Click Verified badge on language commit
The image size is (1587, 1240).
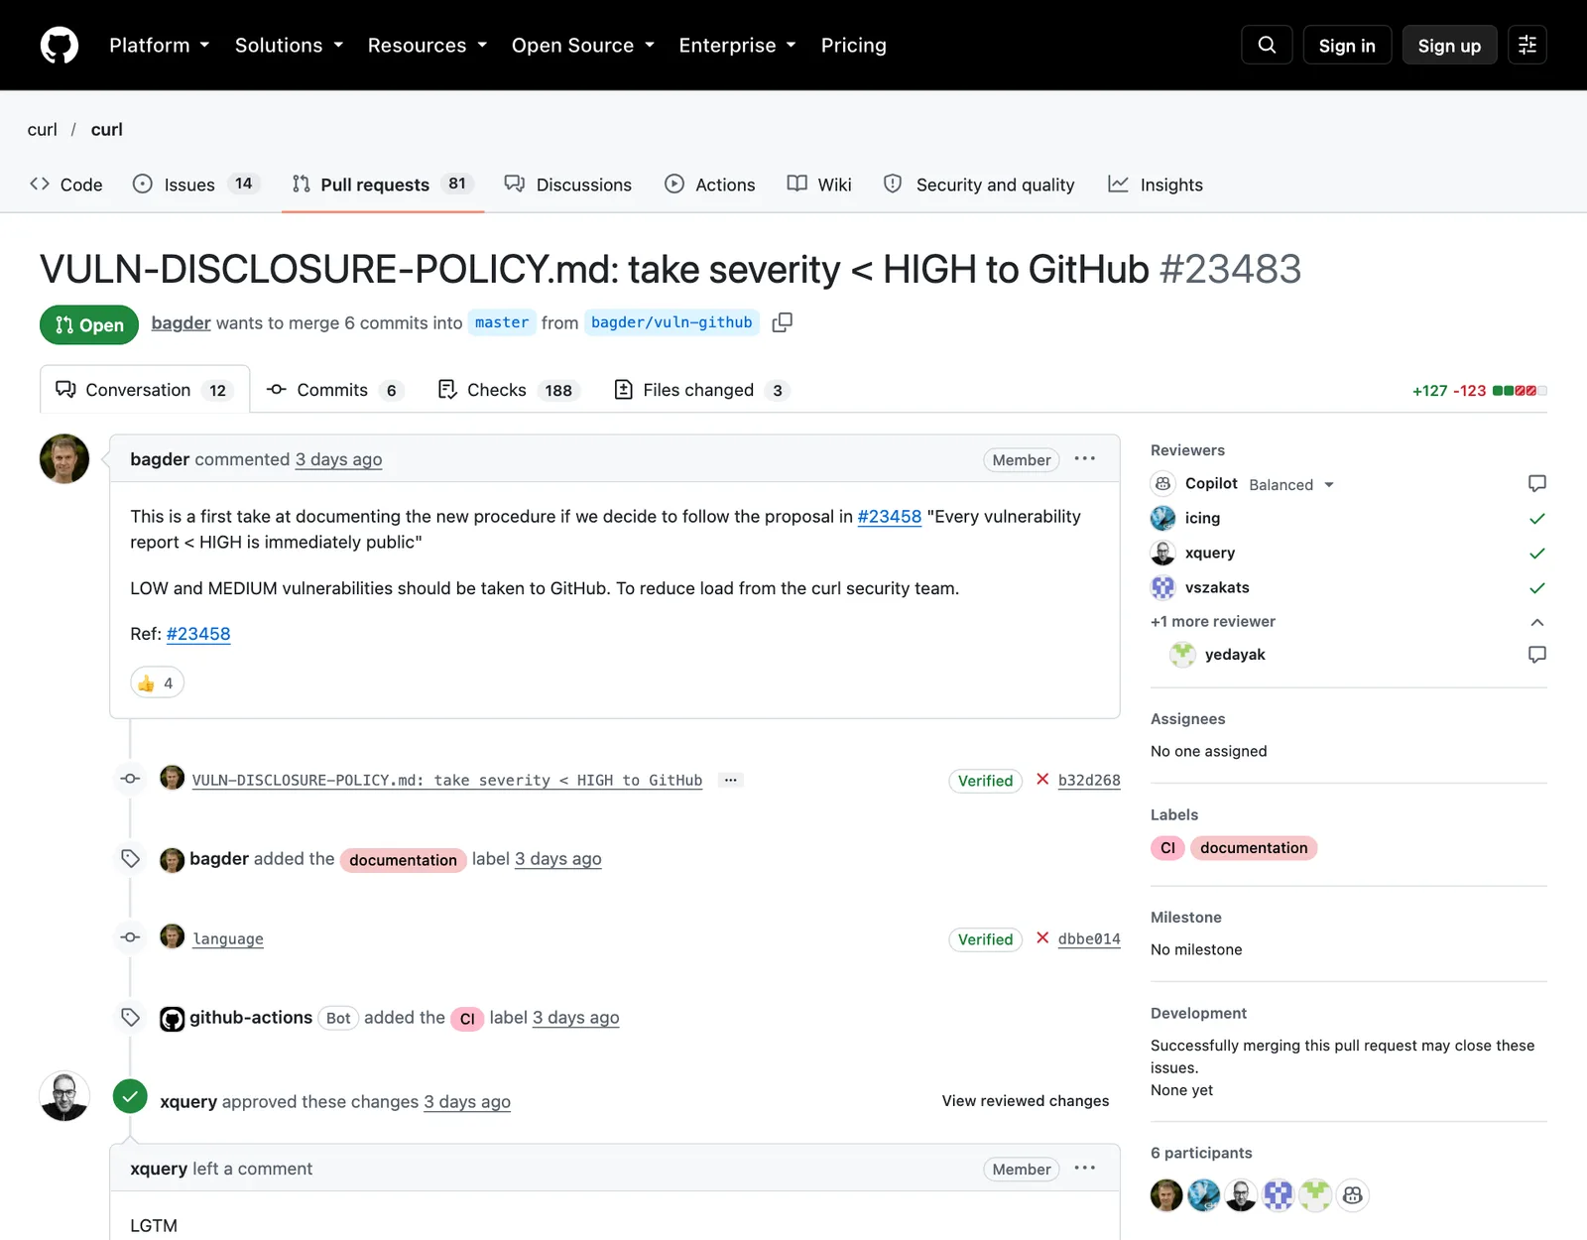pyautogui.click(x=985, y=939)
